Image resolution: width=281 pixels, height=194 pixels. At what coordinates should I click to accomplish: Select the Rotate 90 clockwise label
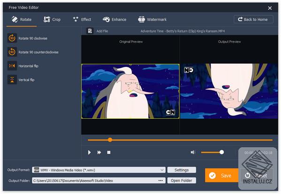point(33,38)
